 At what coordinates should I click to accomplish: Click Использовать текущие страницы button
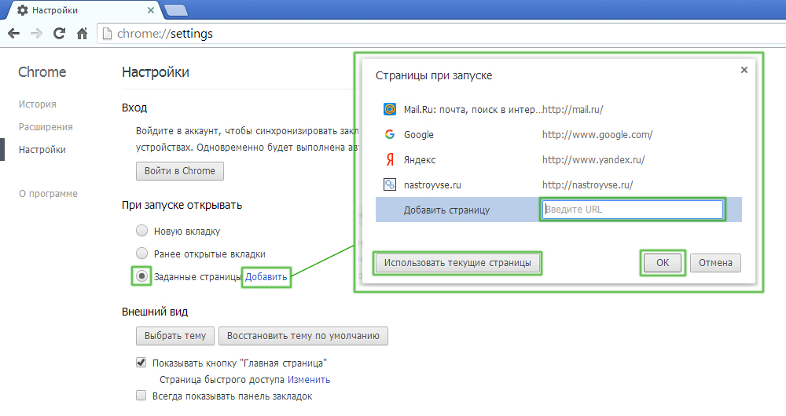[457, 263]
